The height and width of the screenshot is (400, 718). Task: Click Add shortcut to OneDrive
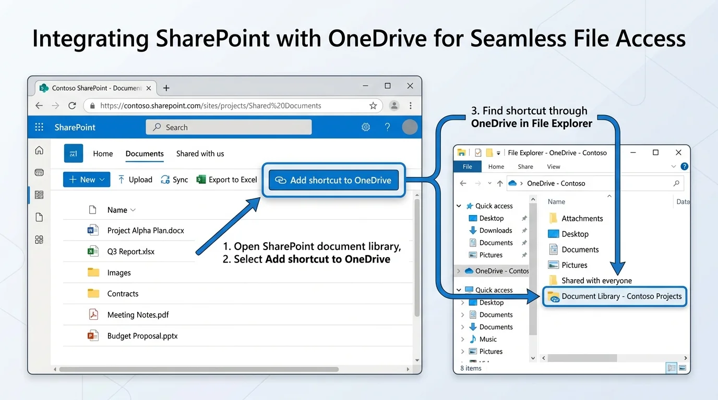[x=333, y=180]
